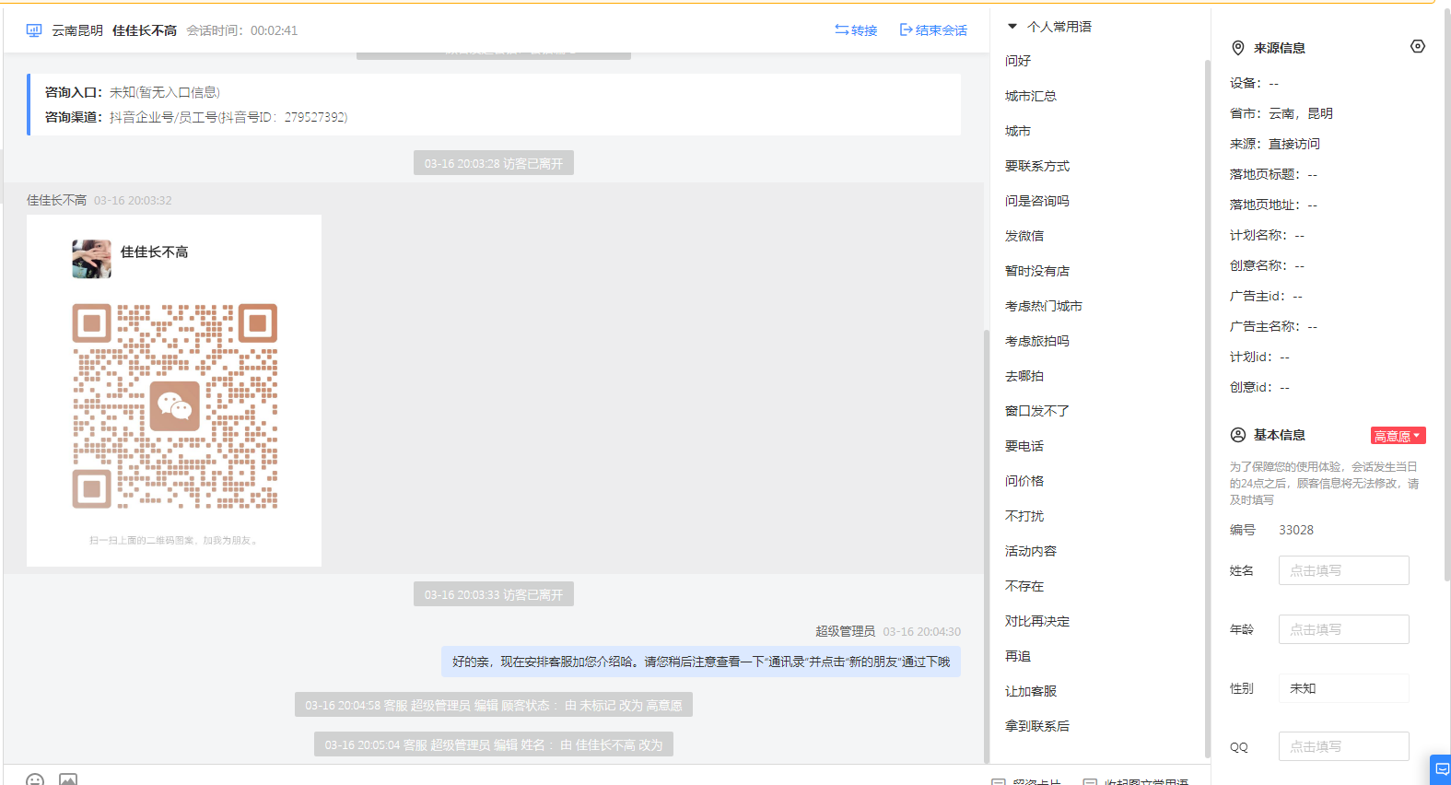This screenshot has height=785, width=1451.
Task: Click 结束会话 to end the session
Action: click(933, 30)
